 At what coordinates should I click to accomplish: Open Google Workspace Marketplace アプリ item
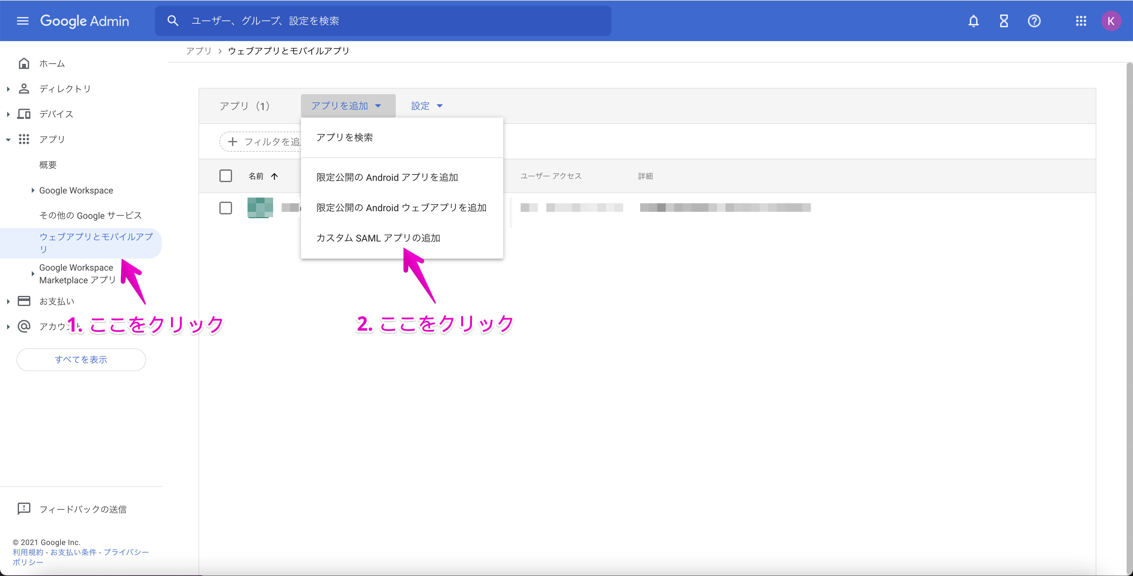pos(77,274)
